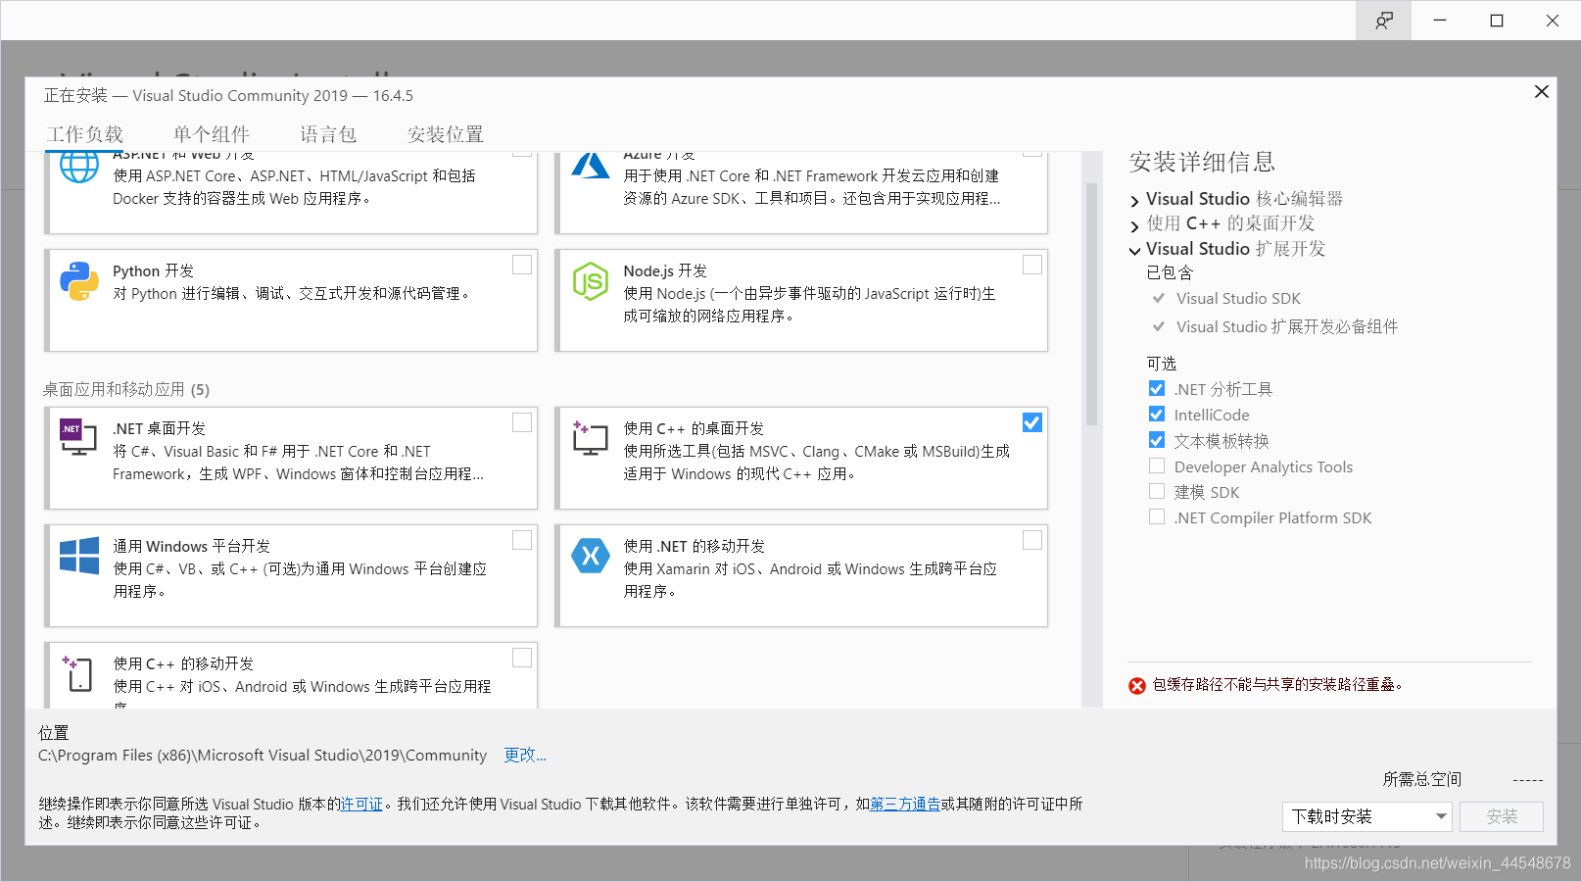The height and width of the screenshot is (882, 1581).
Task: Open the feedback icon in the title bar
Action: pos(1384,21)
